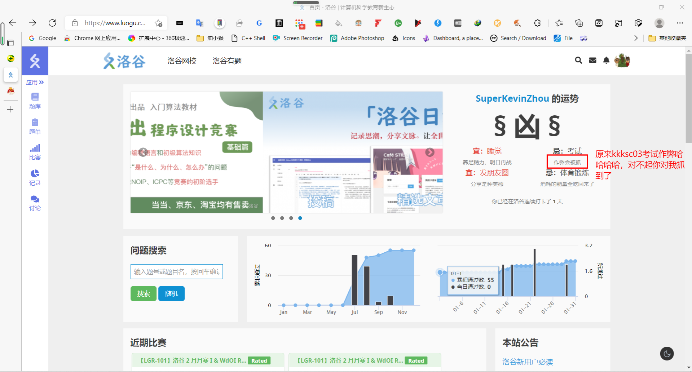Go back to previous page
The height and width of the screenshot is (372, 692).
click(x=13, y=23)
